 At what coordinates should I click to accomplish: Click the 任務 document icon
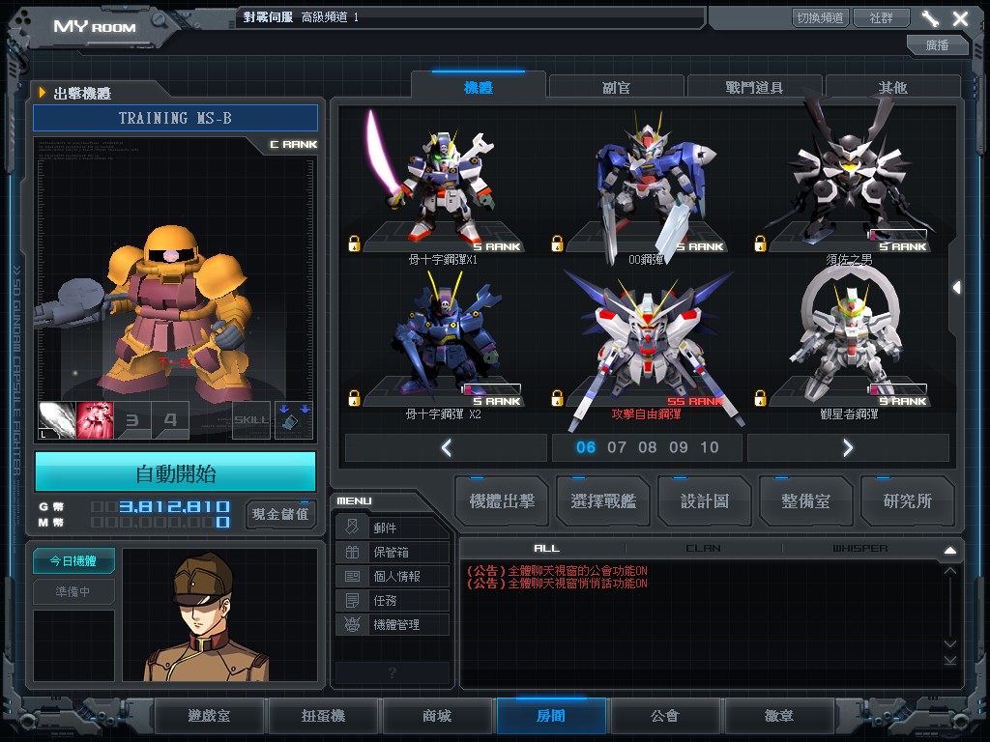click(x=352, y=600)
